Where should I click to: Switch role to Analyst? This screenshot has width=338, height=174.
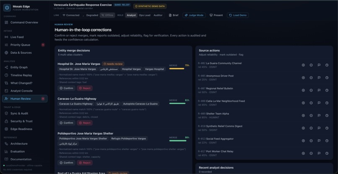(x=131, y=15)
